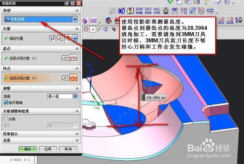Viewport: 244px width, 164px height.
Task: Click the inferred vector icon in 矢量
Action: pyautogui.click(x=69, y=38)
